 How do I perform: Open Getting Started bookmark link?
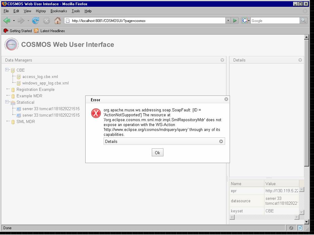[21, 31]
